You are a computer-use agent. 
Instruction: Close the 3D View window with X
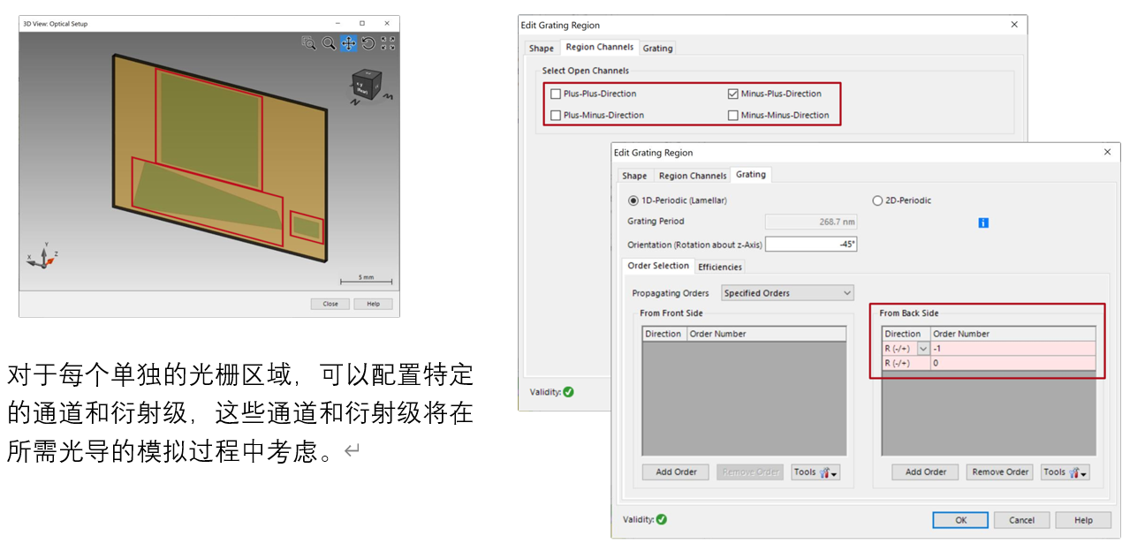click(387, 23)
